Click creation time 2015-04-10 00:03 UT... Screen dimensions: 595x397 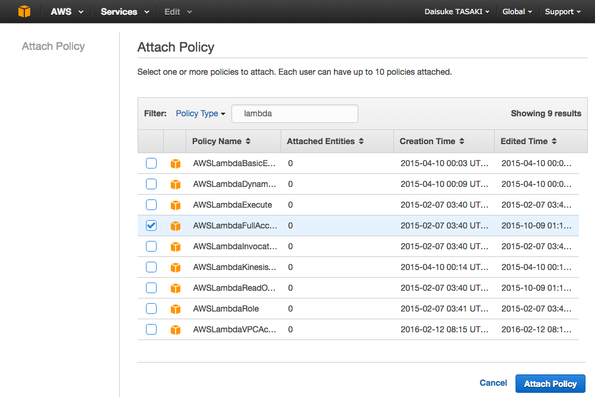point(444,163)
